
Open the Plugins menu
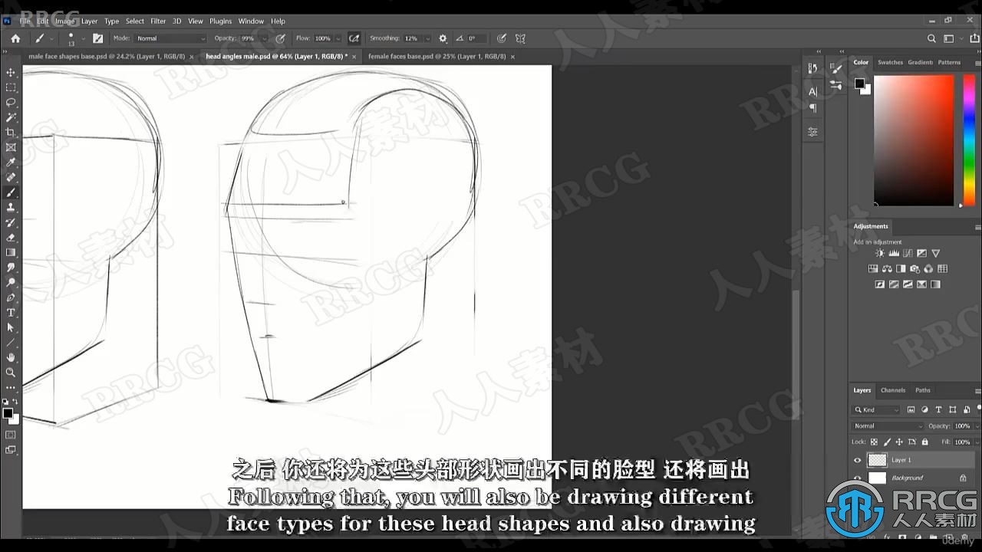(x=221, y=21)
